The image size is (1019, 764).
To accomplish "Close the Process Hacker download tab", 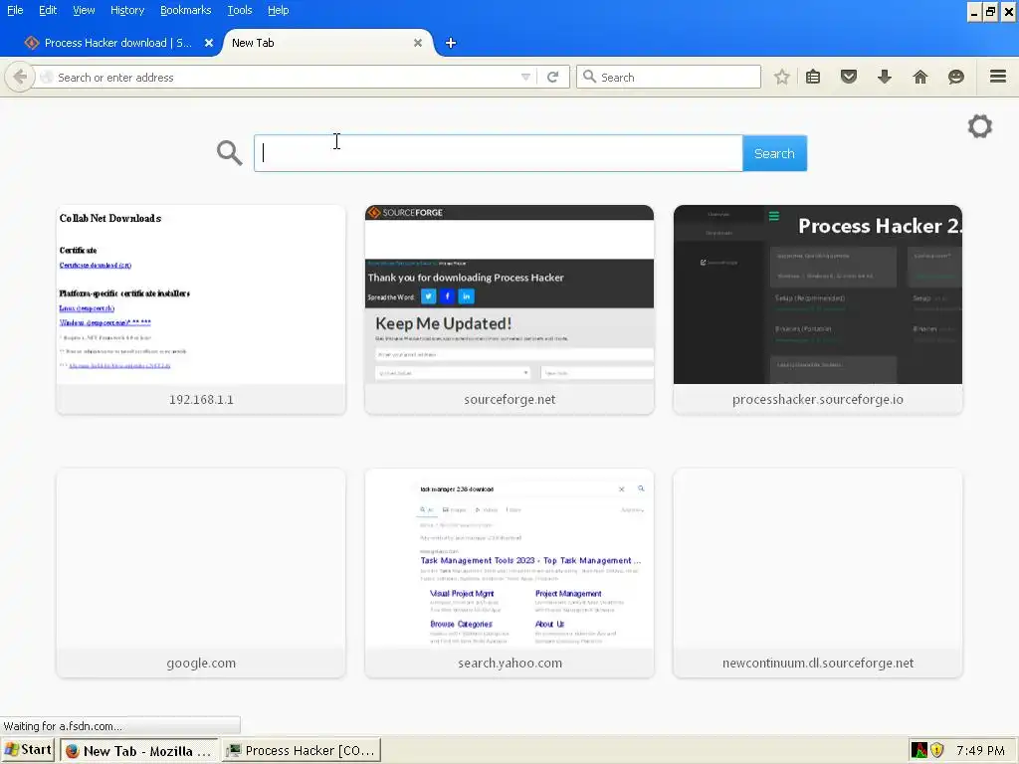I will (x=209, y=43).
